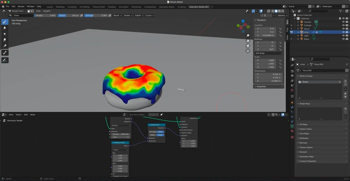Viewport: 350px width, 181px height.
Task: Open the Weights menu in viewport header
Action: [47, 11]
